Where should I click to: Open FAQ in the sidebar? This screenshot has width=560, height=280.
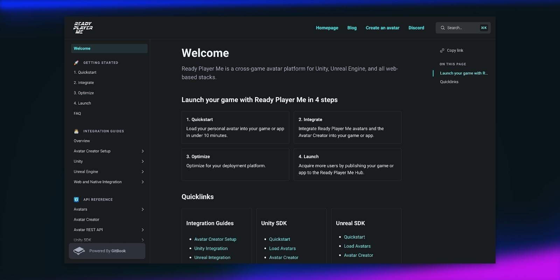[77, 113]
